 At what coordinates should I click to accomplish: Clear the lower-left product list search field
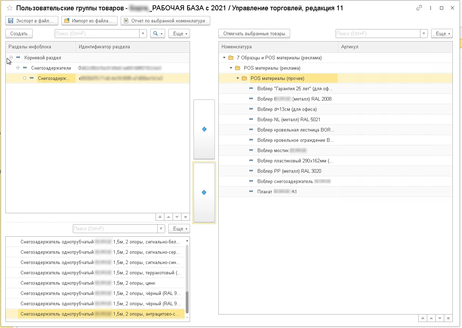coord(161,228)
